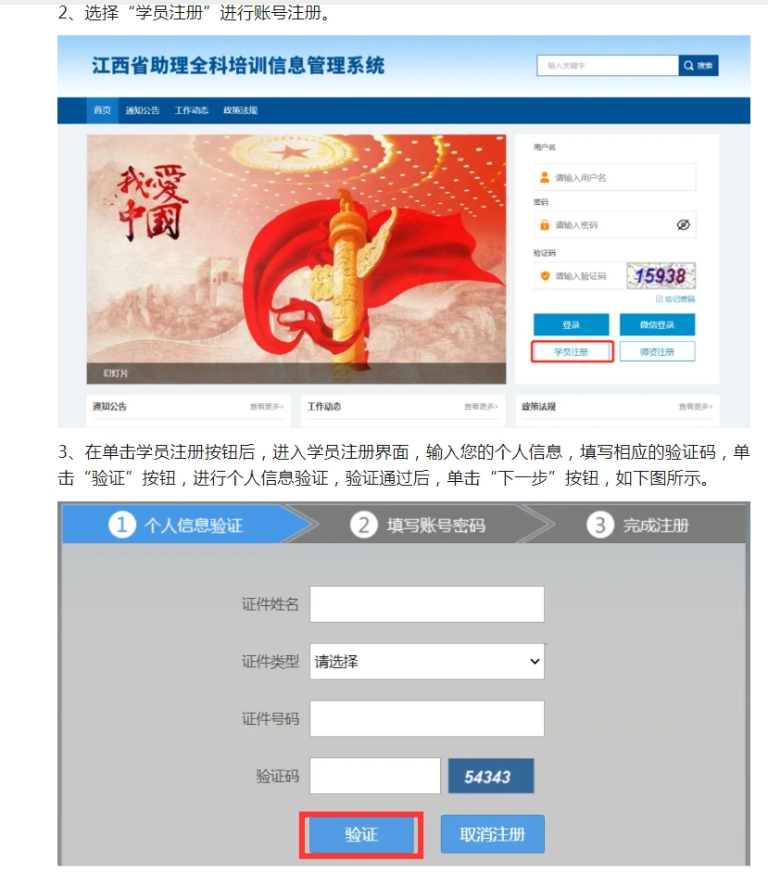Click the 微信登录 button

[657, 324]
